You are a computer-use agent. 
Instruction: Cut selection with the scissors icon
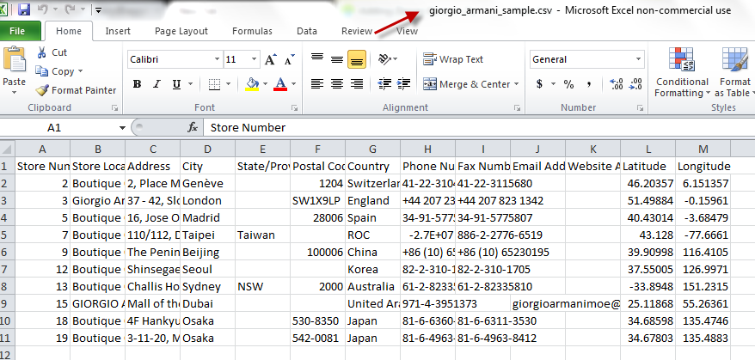tap(42, 52)
